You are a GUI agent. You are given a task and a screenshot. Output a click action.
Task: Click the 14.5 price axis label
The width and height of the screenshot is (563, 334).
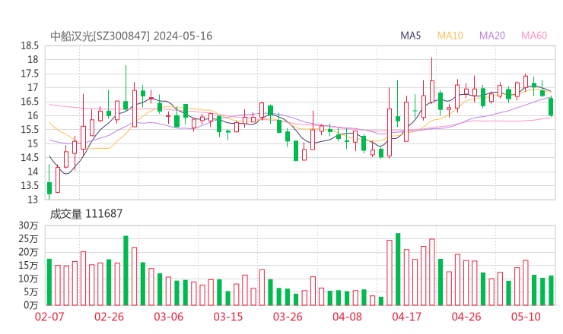tap(30, 158)
